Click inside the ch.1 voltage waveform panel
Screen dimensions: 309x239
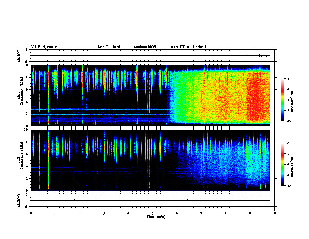coord(153,55)
